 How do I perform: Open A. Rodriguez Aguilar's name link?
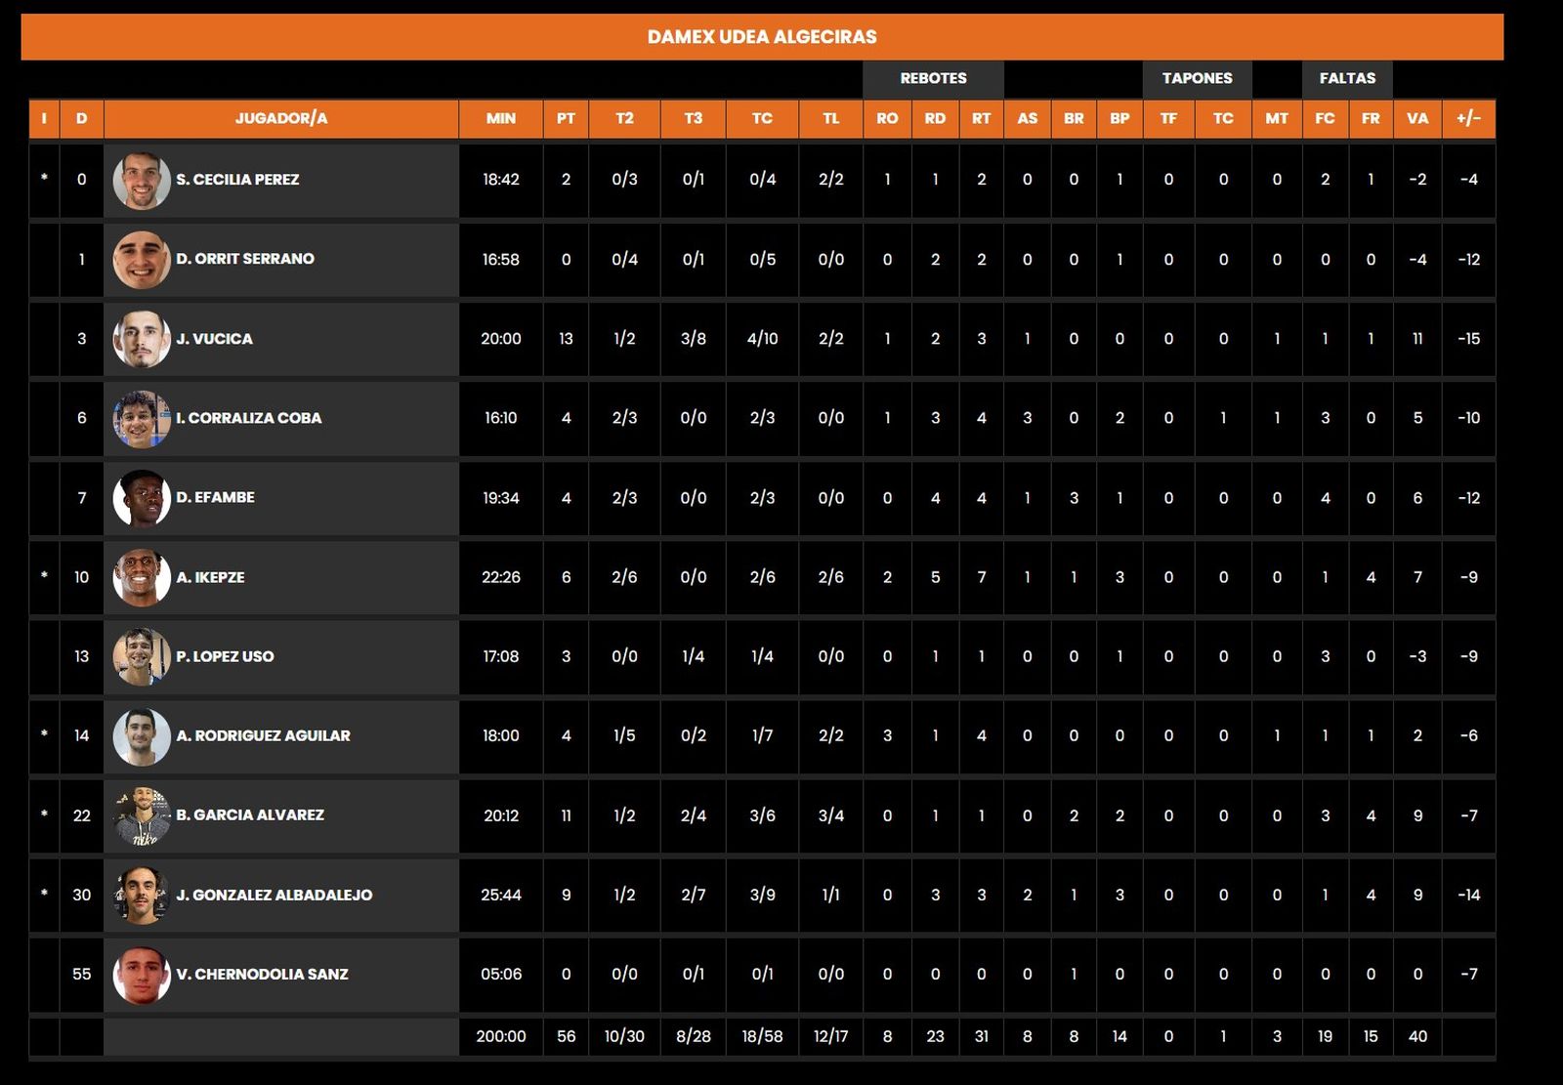pos(263,735)
